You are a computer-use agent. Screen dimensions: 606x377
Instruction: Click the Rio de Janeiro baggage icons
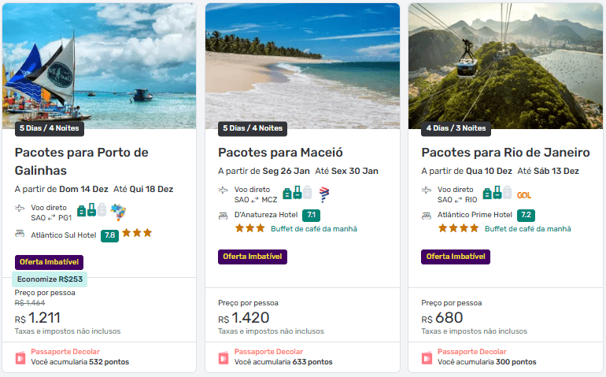tap(498, 194)
